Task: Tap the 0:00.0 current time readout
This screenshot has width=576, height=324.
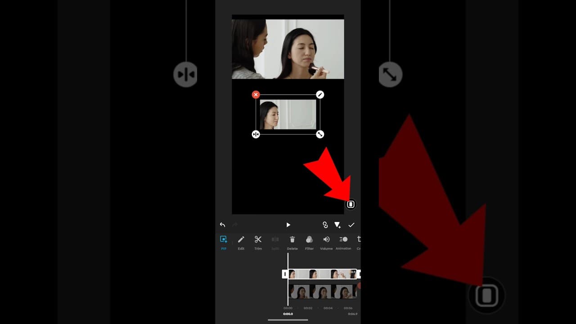Action: pos(288,314)
